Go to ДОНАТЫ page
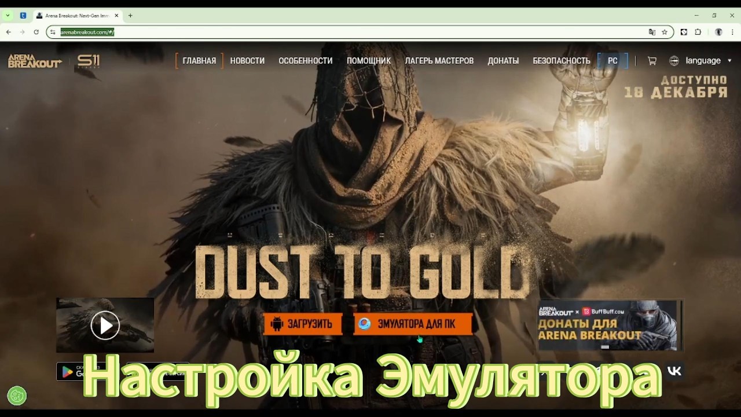Viewport: 741px width, 417px height. [x=503, y=61]
